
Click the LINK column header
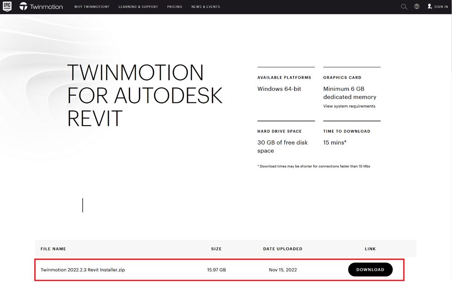(370, 249)
